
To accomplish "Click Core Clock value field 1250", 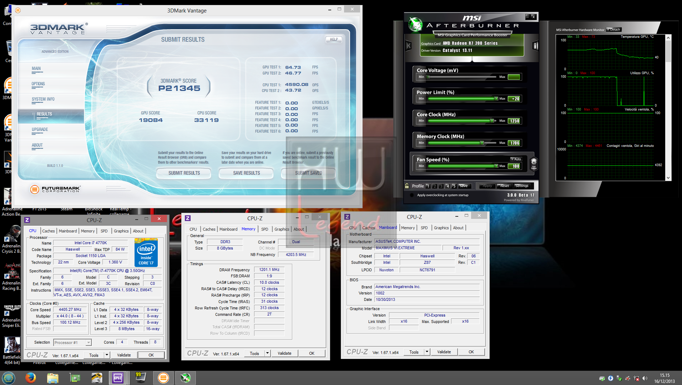I will [514, 121].
